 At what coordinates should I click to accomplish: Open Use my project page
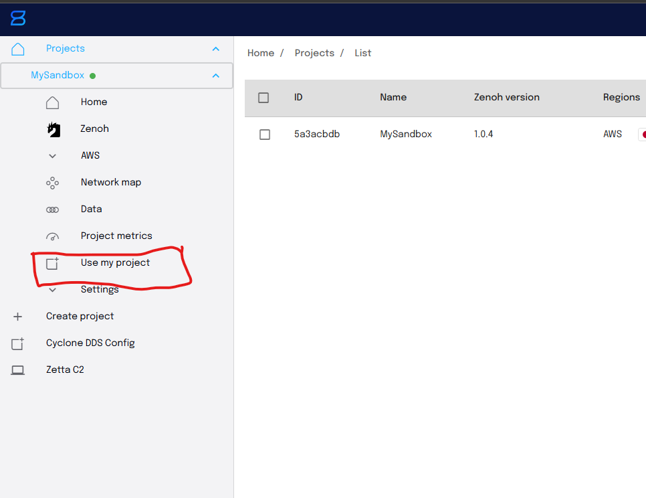coord(115,262)
